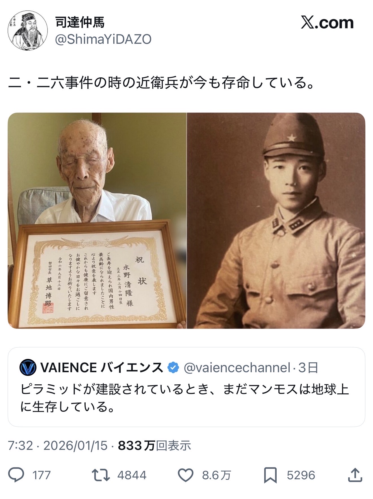373x499 pixels.
Task: Open the 司達仲馬 display name
Action: (80, 22)
